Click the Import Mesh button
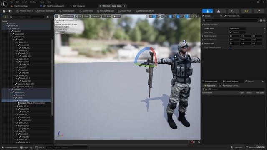Image resolution: width=267 pixels, height=150 pixels. 124,11
